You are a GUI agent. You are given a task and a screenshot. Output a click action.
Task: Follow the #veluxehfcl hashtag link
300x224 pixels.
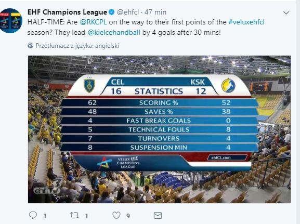(246, 22)
